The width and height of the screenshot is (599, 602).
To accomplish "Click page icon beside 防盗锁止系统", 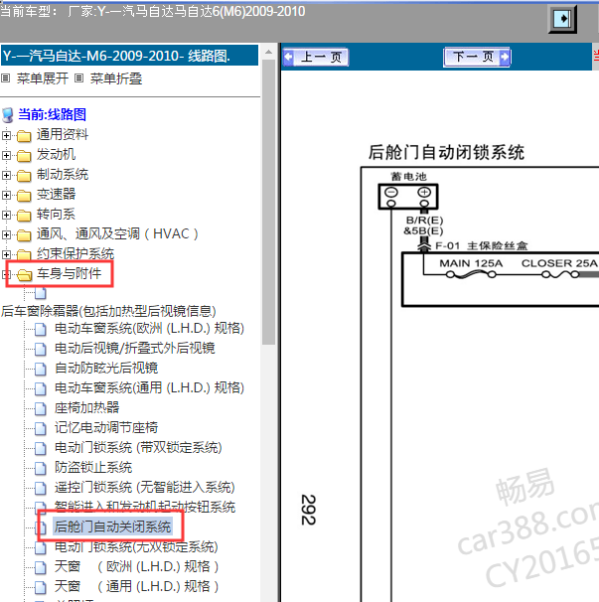I will click(x=41, y=469).
